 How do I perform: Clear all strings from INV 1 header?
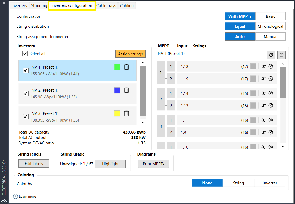pyautogui.click(x=281, y=55)
